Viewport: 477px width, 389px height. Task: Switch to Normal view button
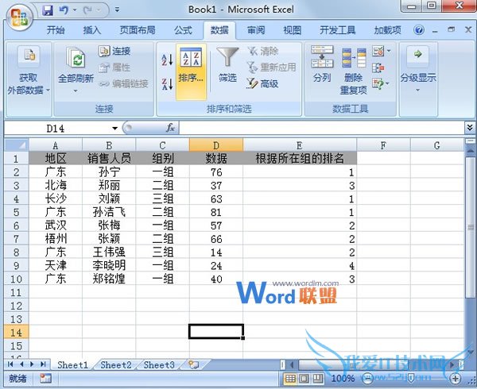pos(290,379)
